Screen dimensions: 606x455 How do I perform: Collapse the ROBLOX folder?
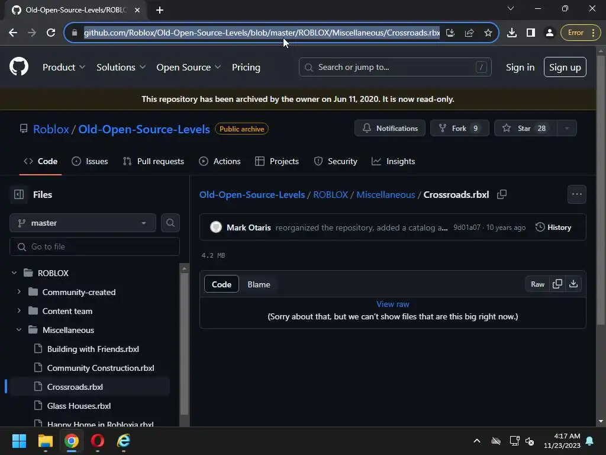click(14, 273)
